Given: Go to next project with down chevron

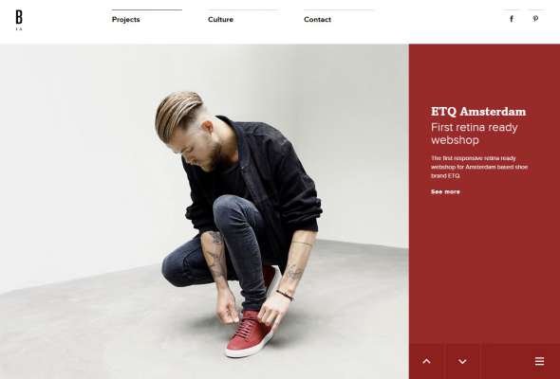Looking at the screenshot, I should [462, 361].
